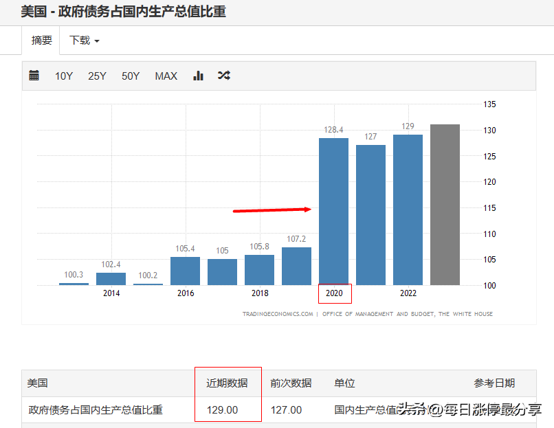Click the 2022 bar labeled 129
554x428 pixels.
[x=408, y=210]
